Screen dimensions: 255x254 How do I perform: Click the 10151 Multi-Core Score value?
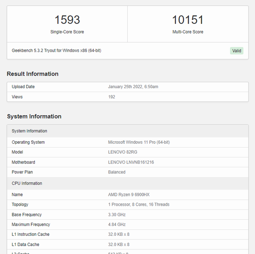coord(188,20)
